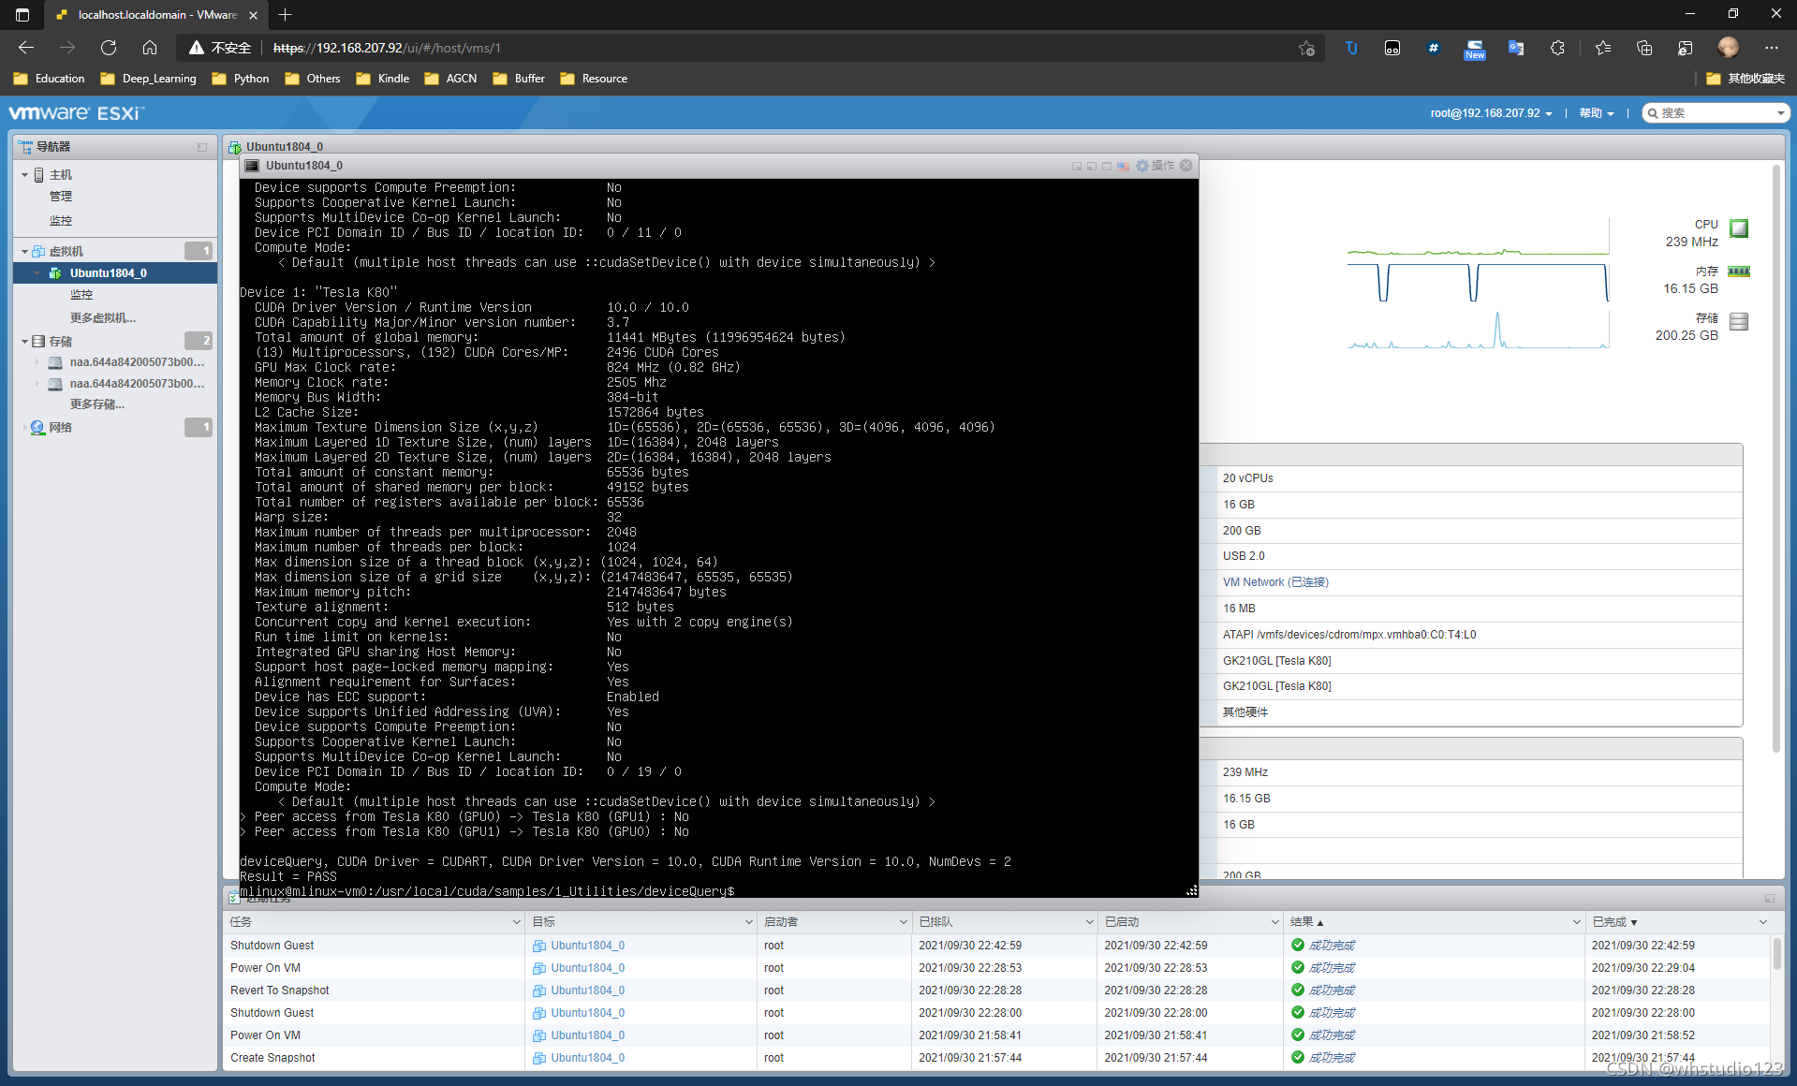1797x1086 pixels.
Task: Open a new browser tab
Action: click(x=286, y=14)
